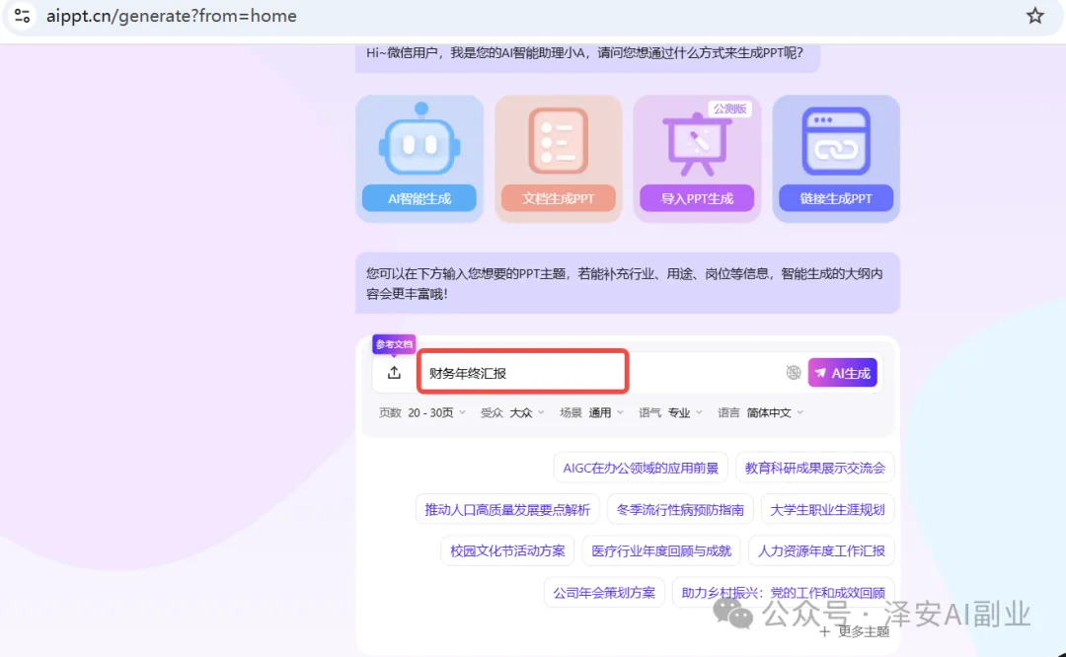Image resolution: width=1066 pixels, height=657 pixels.
Task: Pick the topic 大学生职业生涯规划
Action: (x=827, y=510)
